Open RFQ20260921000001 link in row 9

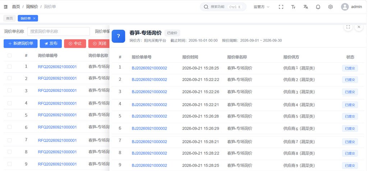pyautogui.click(x=57, y=164)
